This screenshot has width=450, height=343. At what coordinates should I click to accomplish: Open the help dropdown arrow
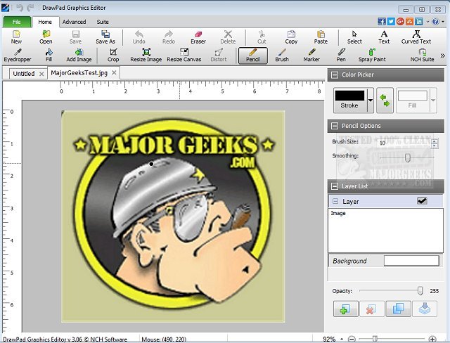[443, 22]
